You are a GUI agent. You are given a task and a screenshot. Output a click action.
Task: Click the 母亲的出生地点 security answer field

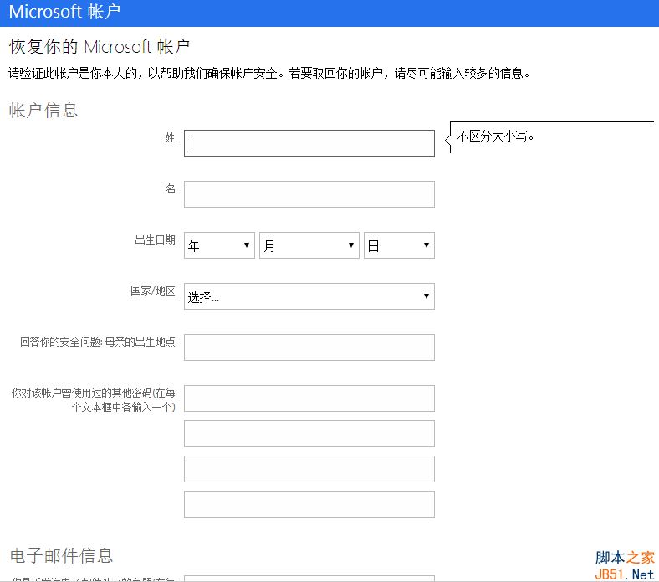[309, 348]
